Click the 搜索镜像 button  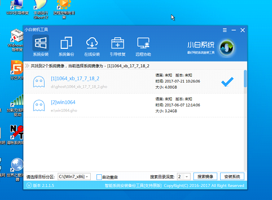coord(205,176)
